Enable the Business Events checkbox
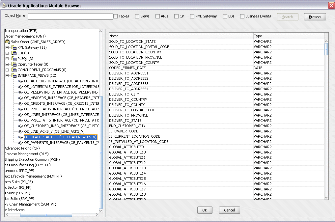Image resolution: width=335 pixels, height=222 pixels. coord(242,16)
